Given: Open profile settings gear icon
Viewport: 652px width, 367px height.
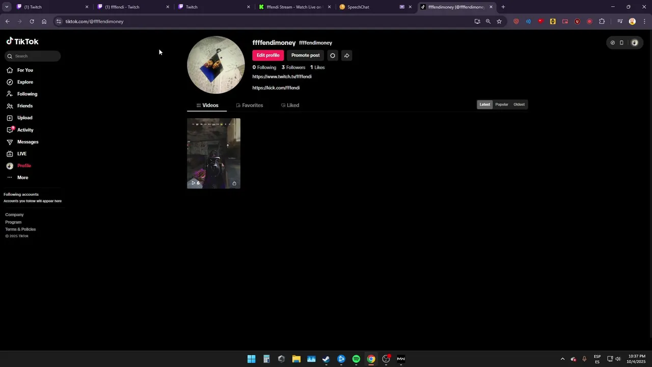Looking at the screenshot, I should click(333, 56).
